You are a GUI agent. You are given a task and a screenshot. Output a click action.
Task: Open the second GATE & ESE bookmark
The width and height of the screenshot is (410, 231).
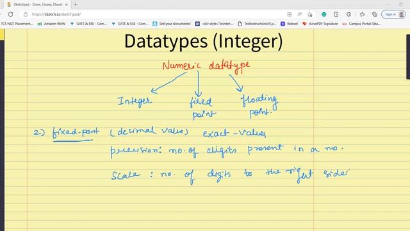(x=129, y=24)
